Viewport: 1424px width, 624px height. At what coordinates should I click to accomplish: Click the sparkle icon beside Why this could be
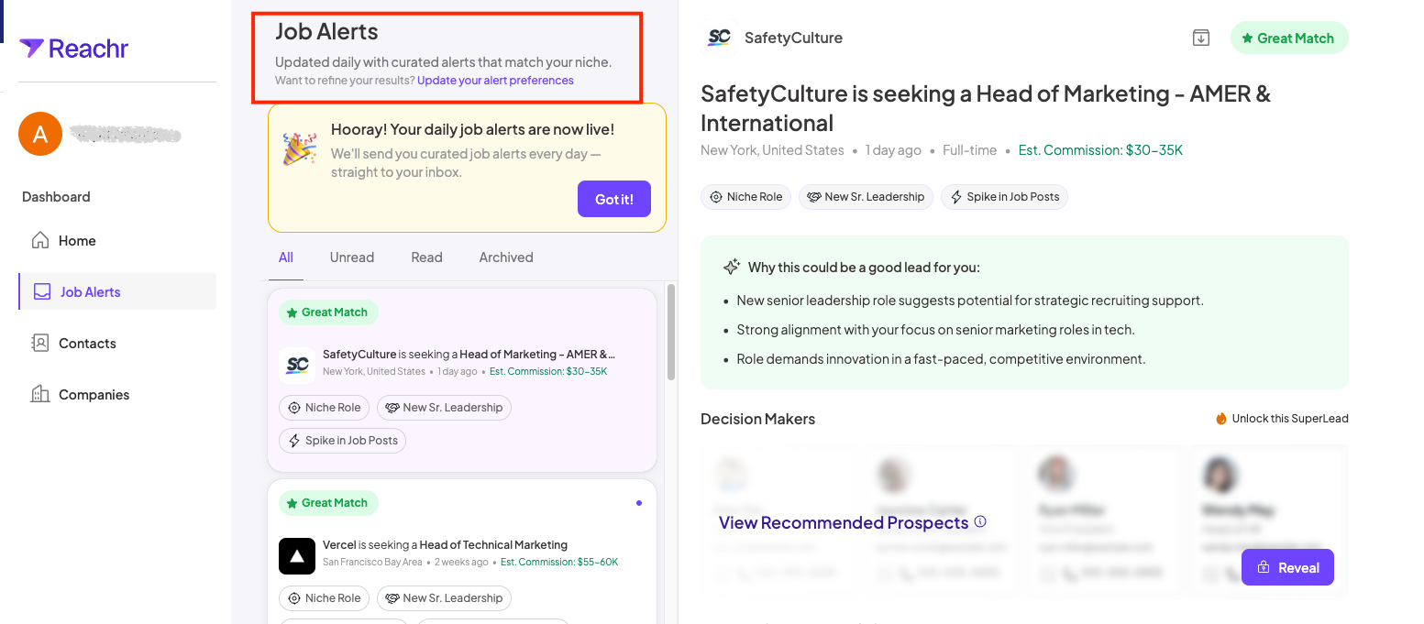tap(732, 267)
